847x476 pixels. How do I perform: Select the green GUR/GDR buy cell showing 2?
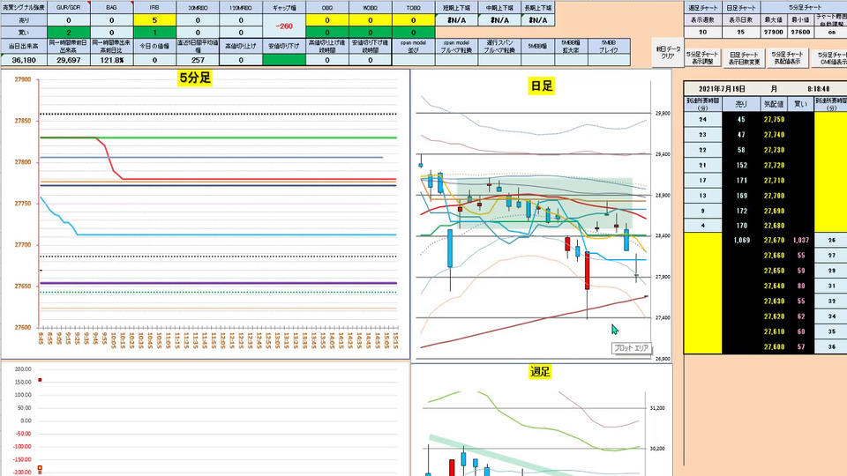(69, 33)
